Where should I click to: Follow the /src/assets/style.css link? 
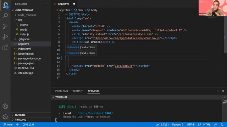[x=135, y=34]
